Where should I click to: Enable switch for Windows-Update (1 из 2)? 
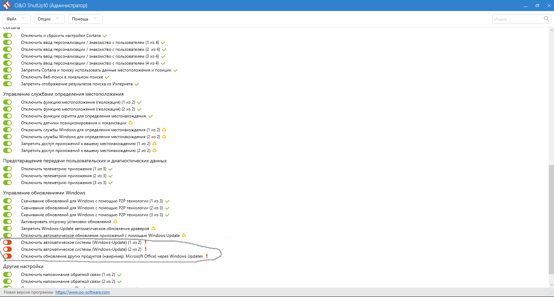coord(8,242)
